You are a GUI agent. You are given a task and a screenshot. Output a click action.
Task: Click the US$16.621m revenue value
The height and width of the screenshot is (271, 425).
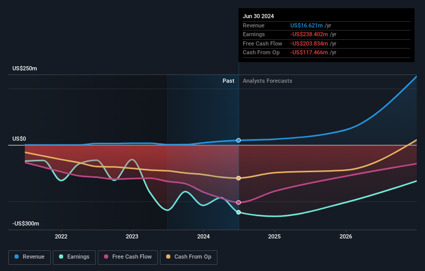pos(306,25)
